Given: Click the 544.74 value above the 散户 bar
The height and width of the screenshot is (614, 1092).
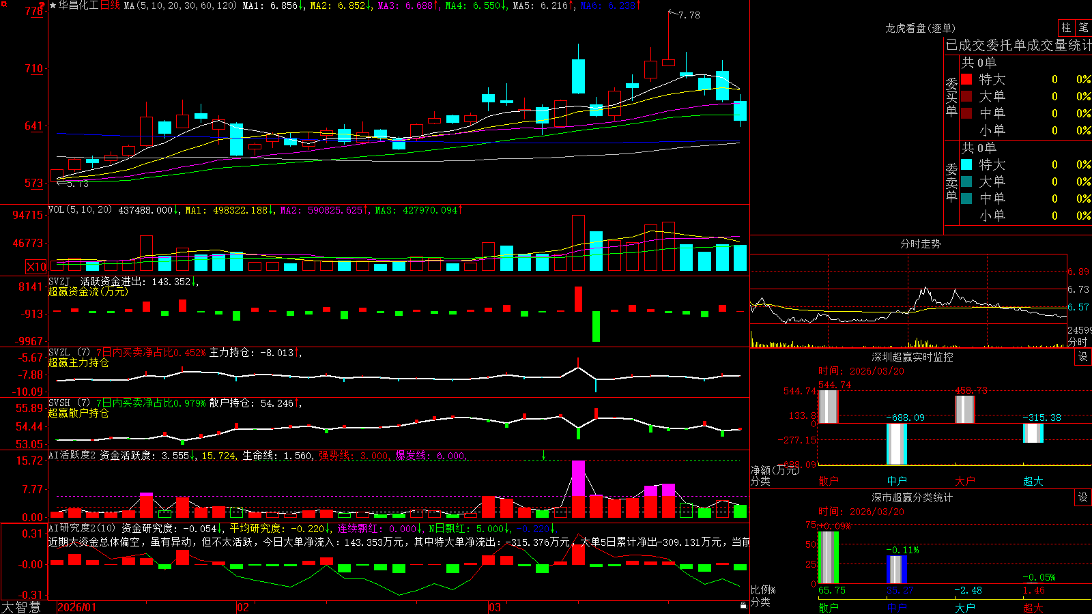Looking at the screenshot, I should click(835, 385).
